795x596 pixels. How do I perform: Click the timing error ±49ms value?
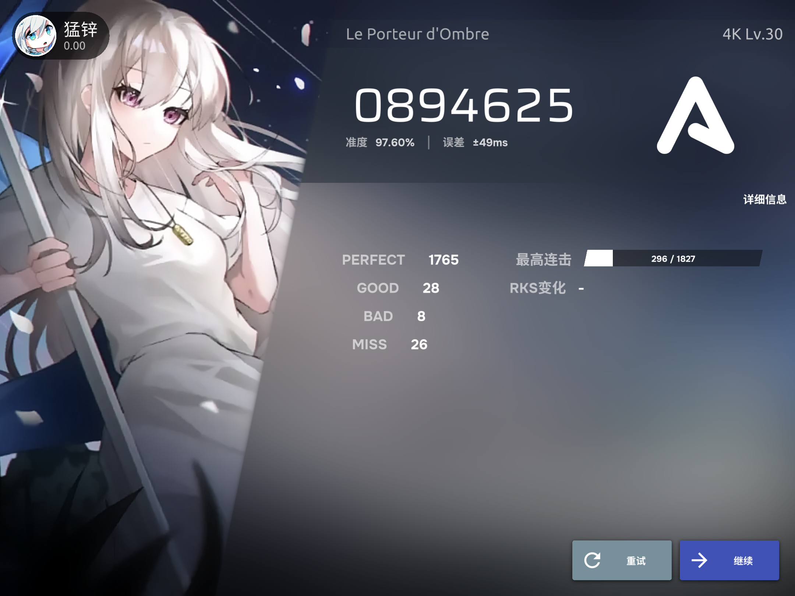[x=490, y=142]
